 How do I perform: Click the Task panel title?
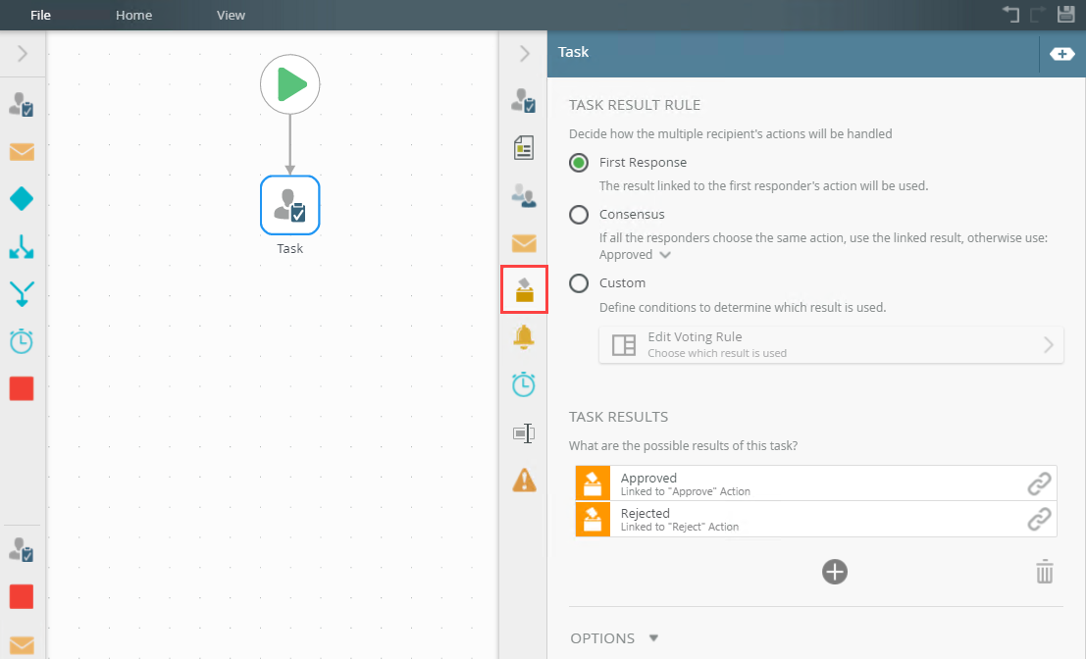pos(574,52)
